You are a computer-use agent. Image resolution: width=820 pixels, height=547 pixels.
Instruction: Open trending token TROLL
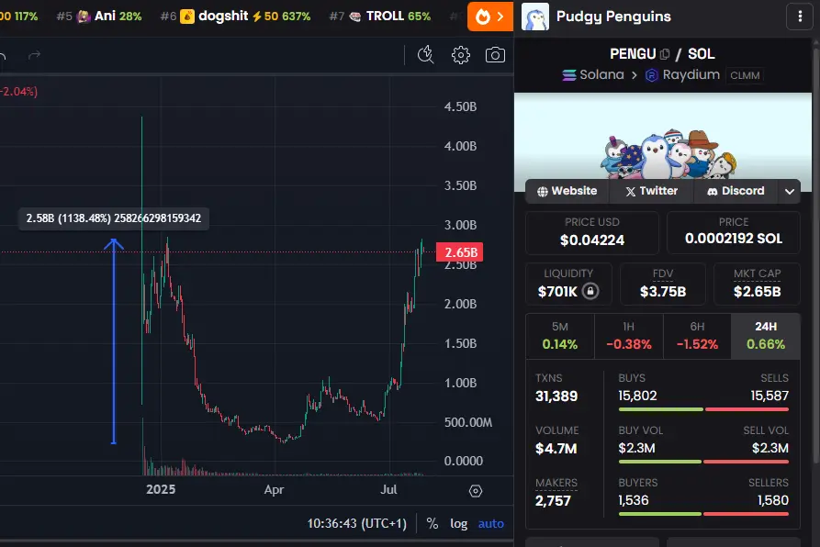click(380, 17)
